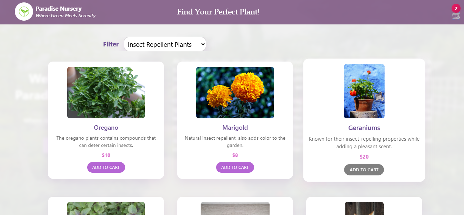Open the shopping cart icon
Screen dimensions: 464x215
point(455,15)
